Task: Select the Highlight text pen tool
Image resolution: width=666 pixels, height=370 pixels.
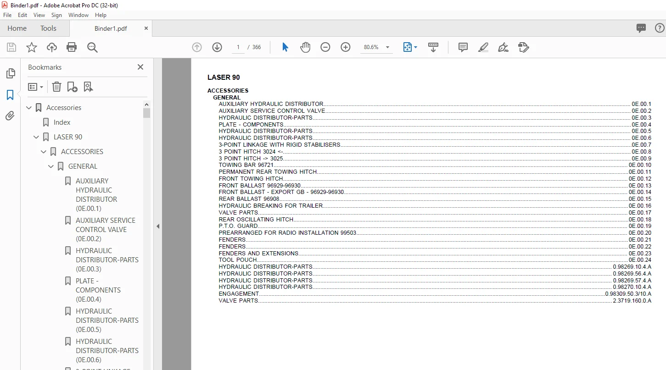Action: (483, 47)
